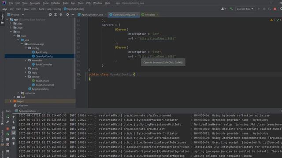
Task: Collapse the controller package
Action: point(26,61)
